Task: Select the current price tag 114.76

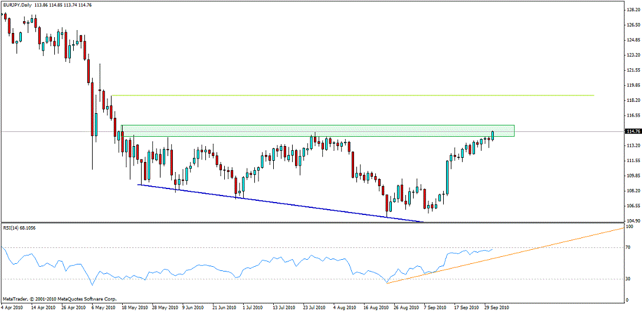Action: [632, 131]
